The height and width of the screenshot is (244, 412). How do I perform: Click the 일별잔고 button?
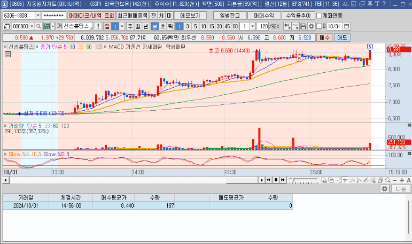pos(230,16)
